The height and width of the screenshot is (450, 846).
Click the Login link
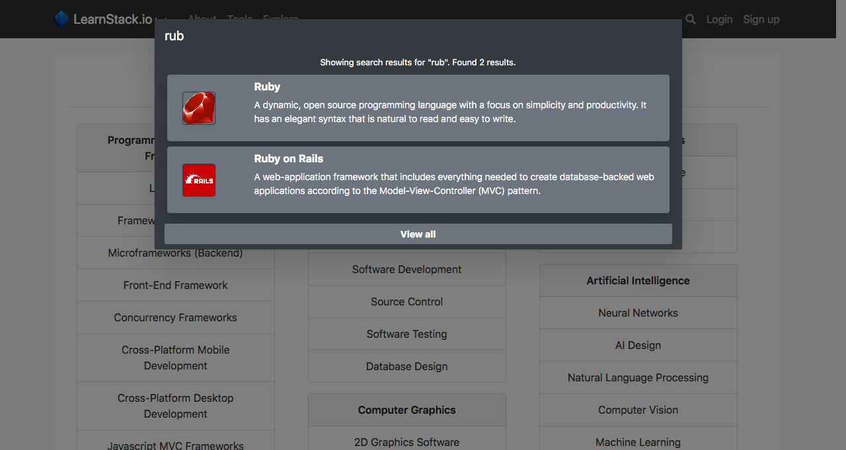719,19
